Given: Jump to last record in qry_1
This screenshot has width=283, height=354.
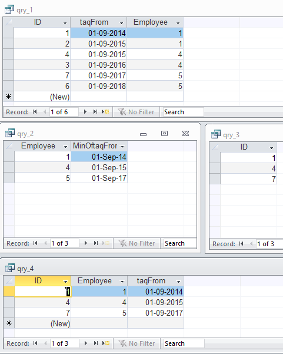Looking at the screenshot, I should 95,112.
